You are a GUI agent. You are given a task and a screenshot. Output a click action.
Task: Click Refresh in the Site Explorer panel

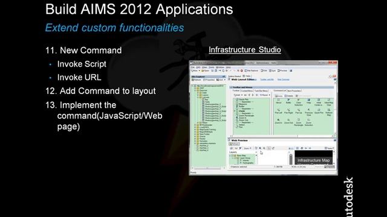tap(197, 80)
